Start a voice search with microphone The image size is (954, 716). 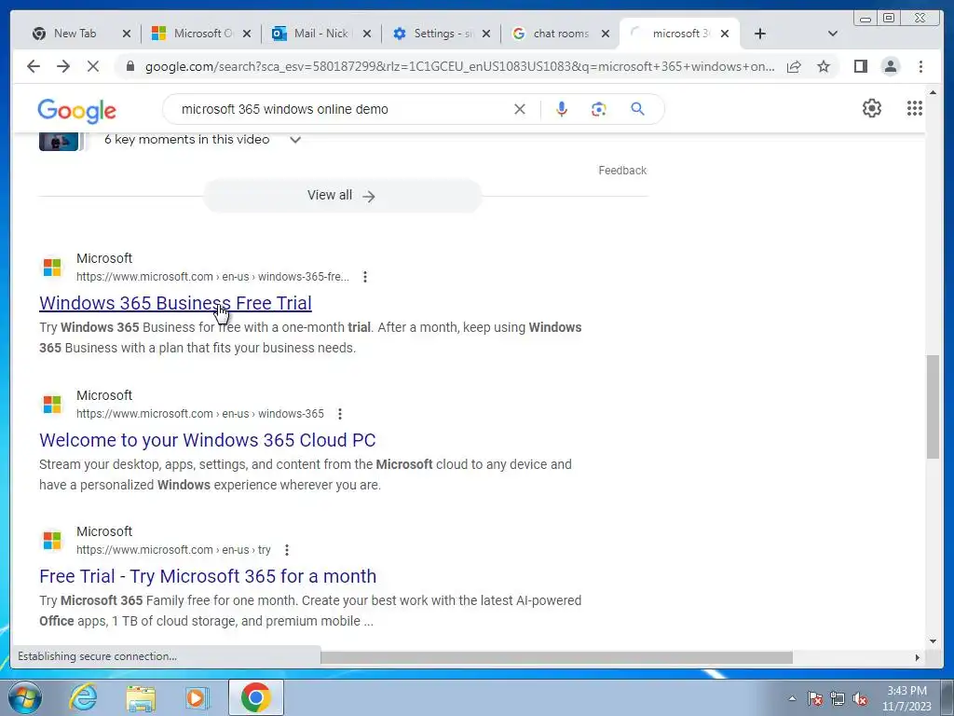562,109
